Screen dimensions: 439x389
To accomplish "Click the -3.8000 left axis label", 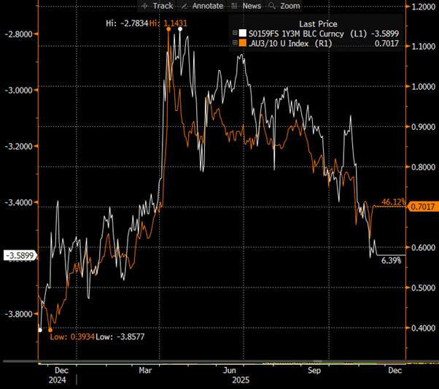I will (19, 314).
